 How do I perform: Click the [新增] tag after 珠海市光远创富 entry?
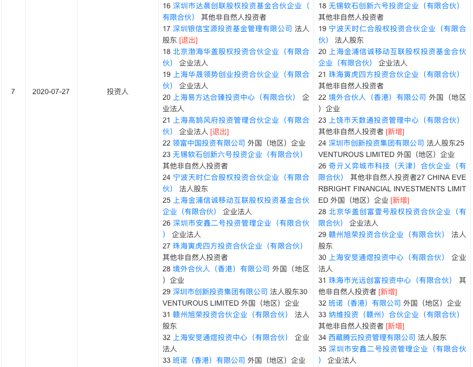(x=388, y=292)
